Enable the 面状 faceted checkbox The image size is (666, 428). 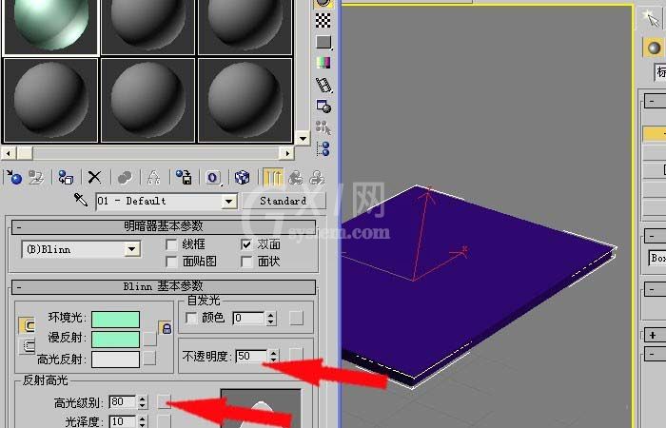point(246,262)
